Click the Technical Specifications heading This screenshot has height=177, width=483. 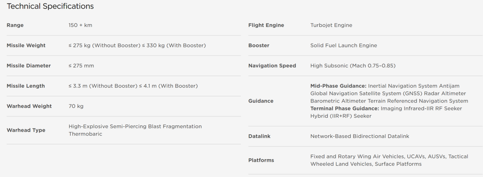pos(50,6)
